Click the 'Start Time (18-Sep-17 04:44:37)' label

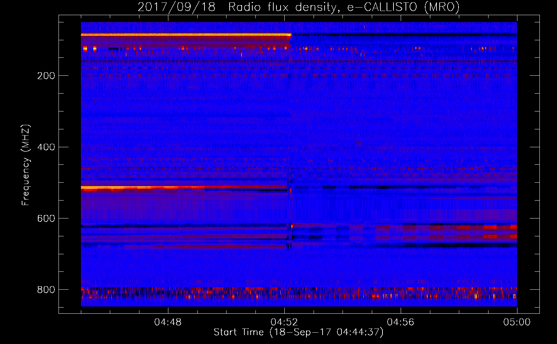click(x=298, y=332)
